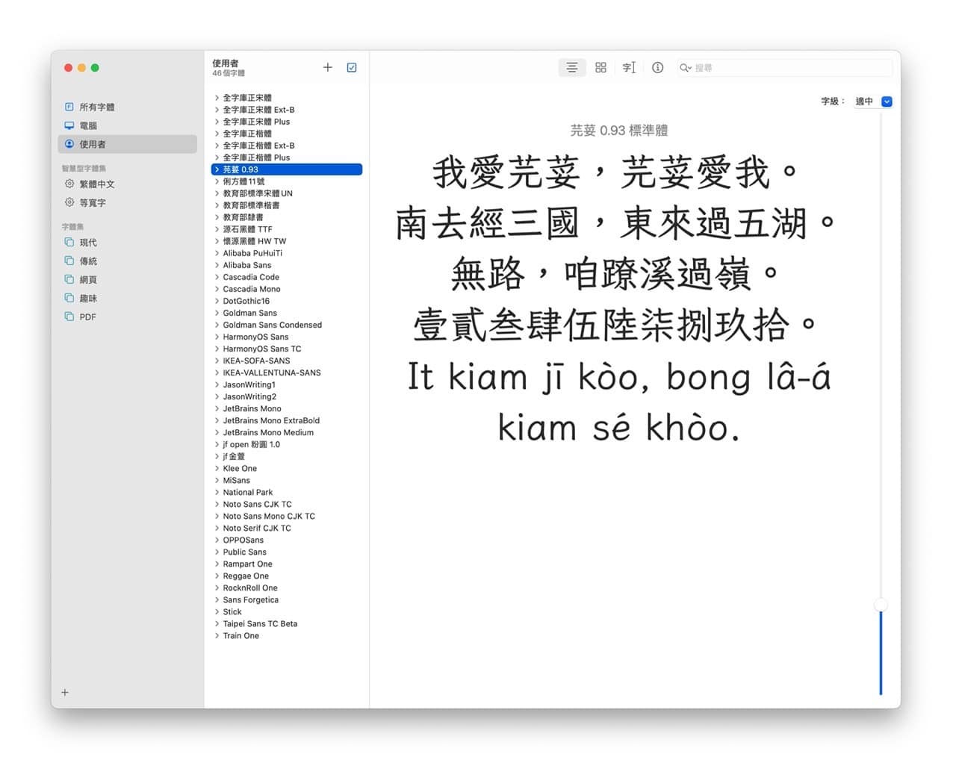
Task: Open the PDF collection
Action: [x=87, y=317]
